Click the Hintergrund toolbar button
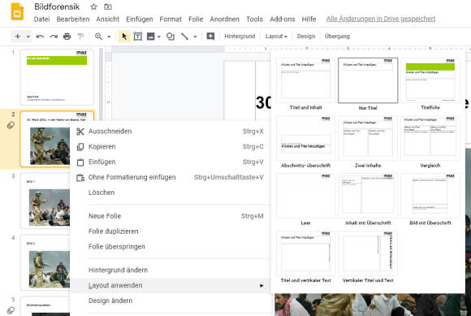The width and height of the screenshot is (471, 316). click(240, 37)
